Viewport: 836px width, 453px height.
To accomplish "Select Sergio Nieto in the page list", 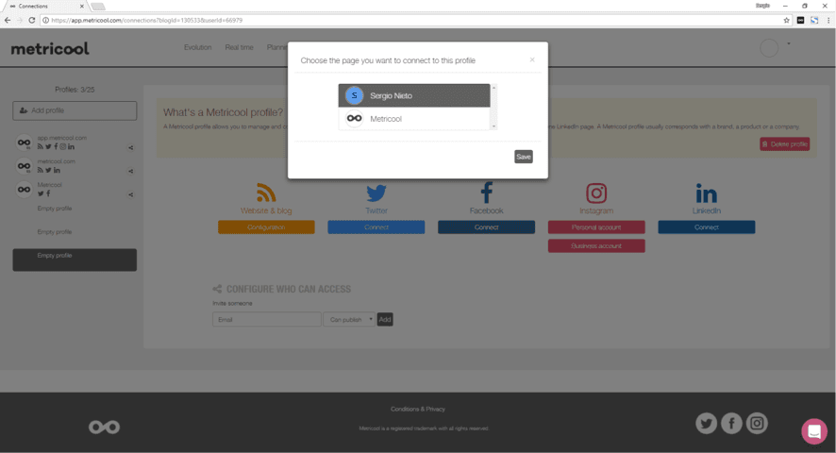I will tap(414, 95).
